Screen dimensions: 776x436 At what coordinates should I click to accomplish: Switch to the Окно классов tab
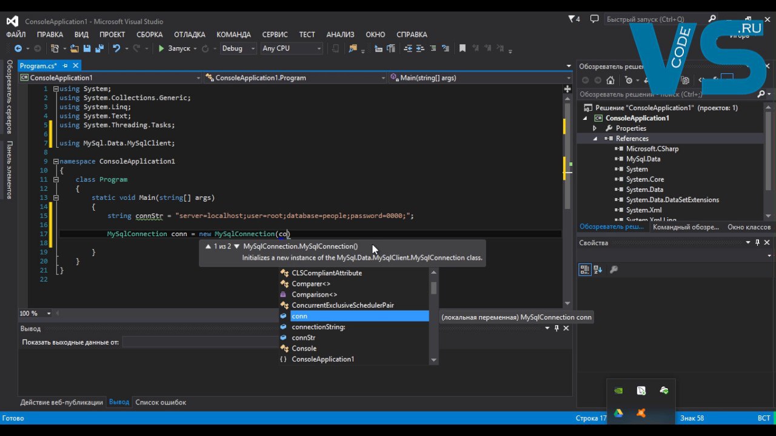click(x=749, y=227)
